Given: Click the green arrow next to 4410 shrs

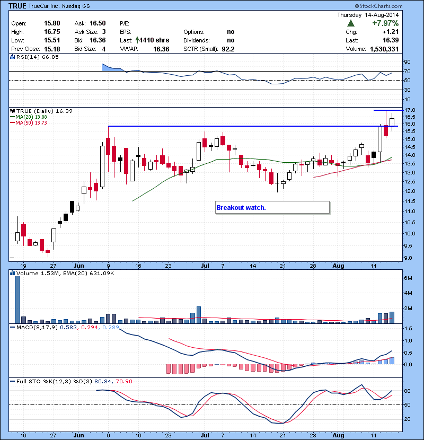Looking at the screenshot, I should [x=137, y=40].
